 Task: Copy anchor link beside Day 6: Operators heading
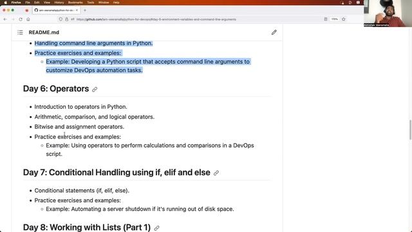click(95, 90)
